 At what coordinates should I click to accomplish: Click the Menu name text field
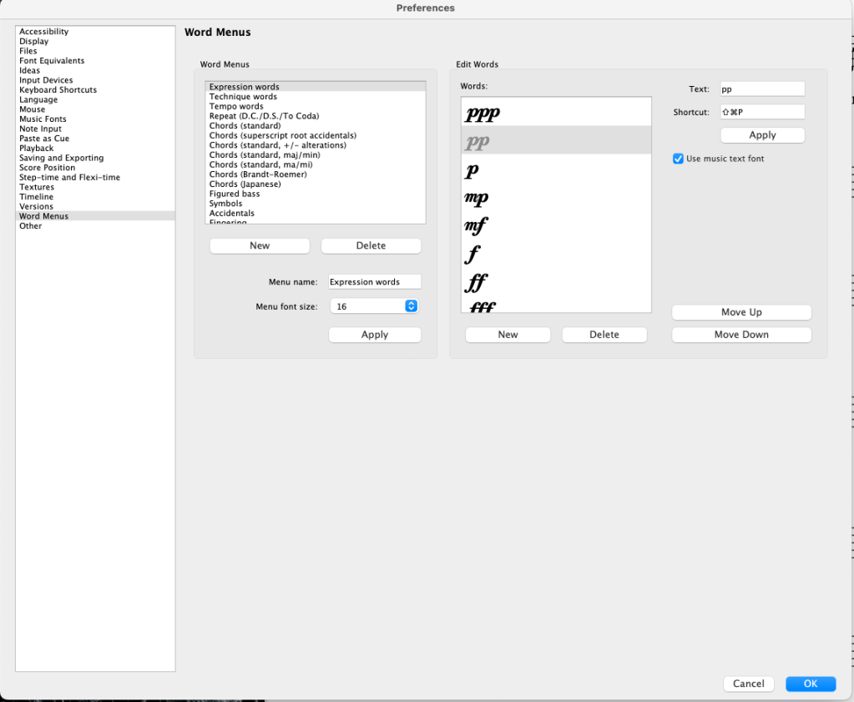point(375,282)
